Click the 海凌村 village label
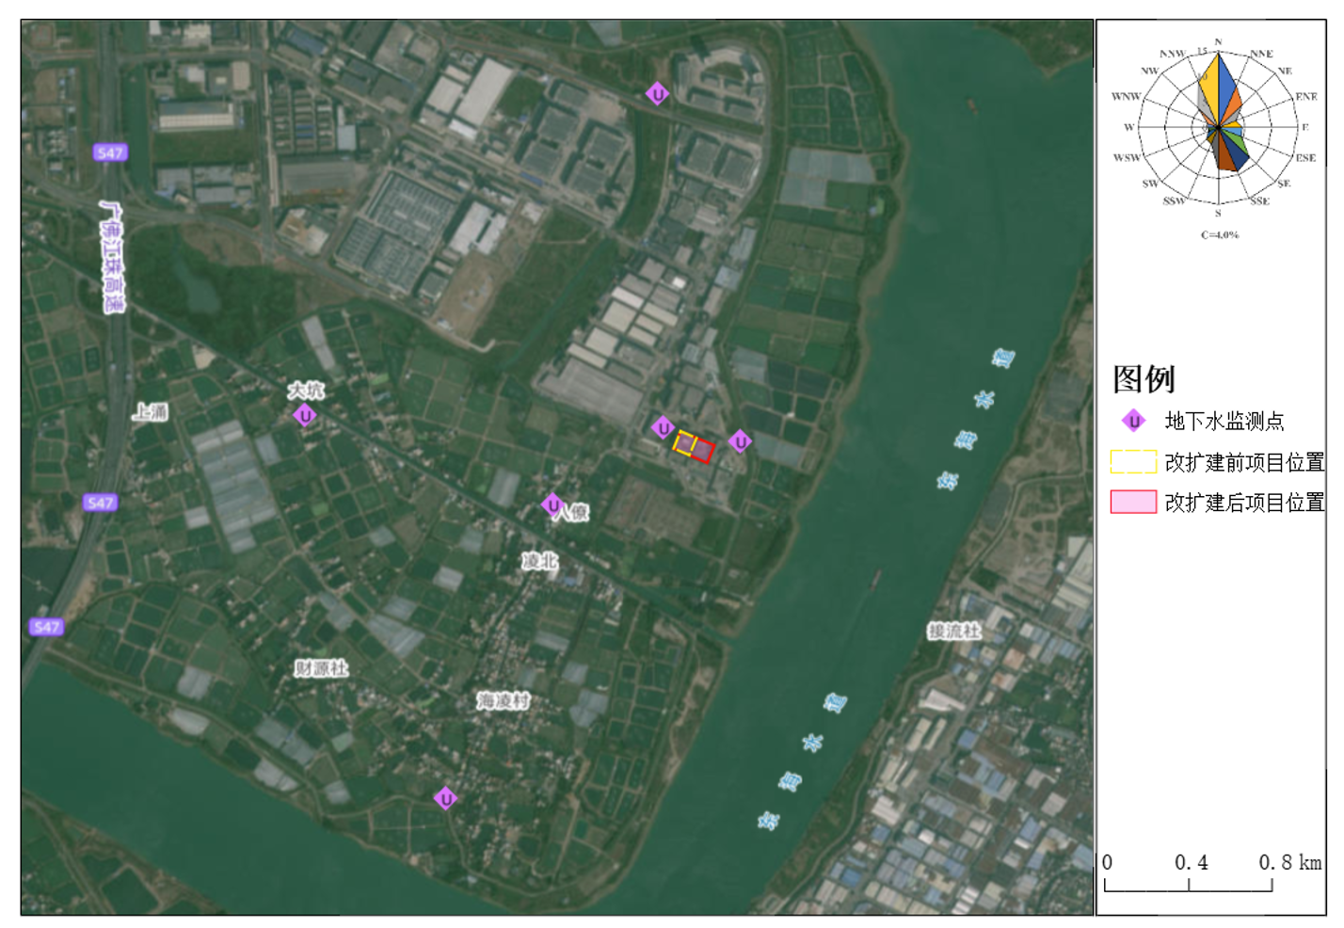The height and width of the screenshot is (928, 1344). click(503, 700)
